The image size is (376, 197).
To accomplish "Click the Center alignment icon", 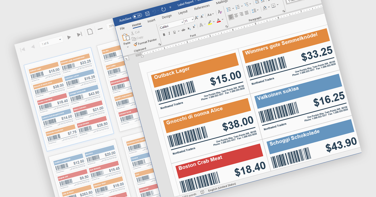I will point(236,15).
